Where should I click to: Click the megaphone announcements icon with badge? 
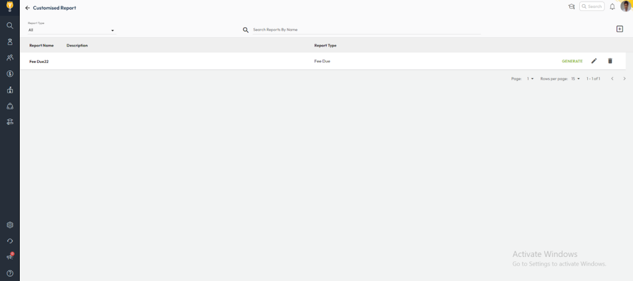click(x=10, y=257)
